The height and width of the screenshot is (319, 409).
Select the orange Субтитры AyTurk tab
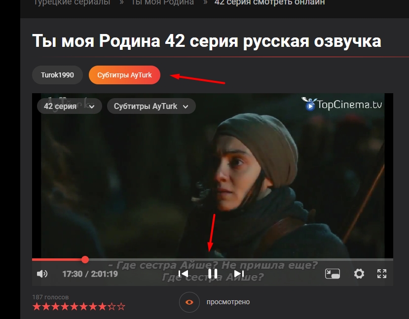124,75
